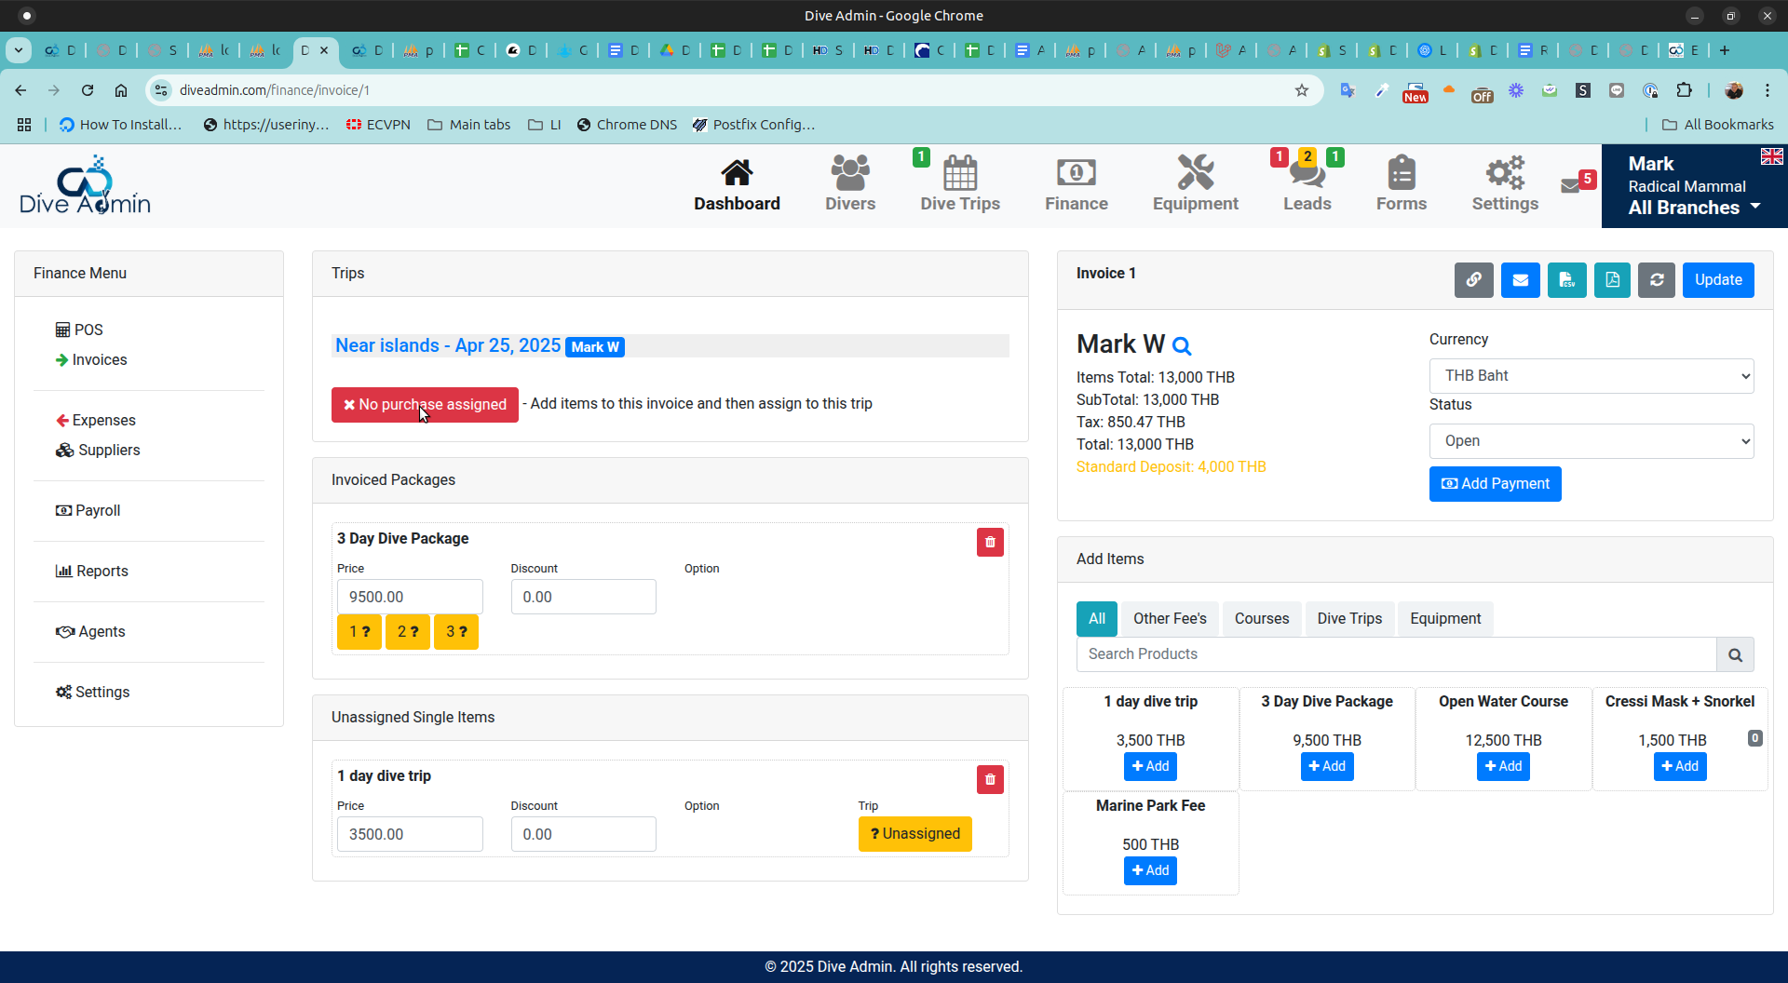
Task: Export the invoice as CSV
Action: [x=1566, y=279]
